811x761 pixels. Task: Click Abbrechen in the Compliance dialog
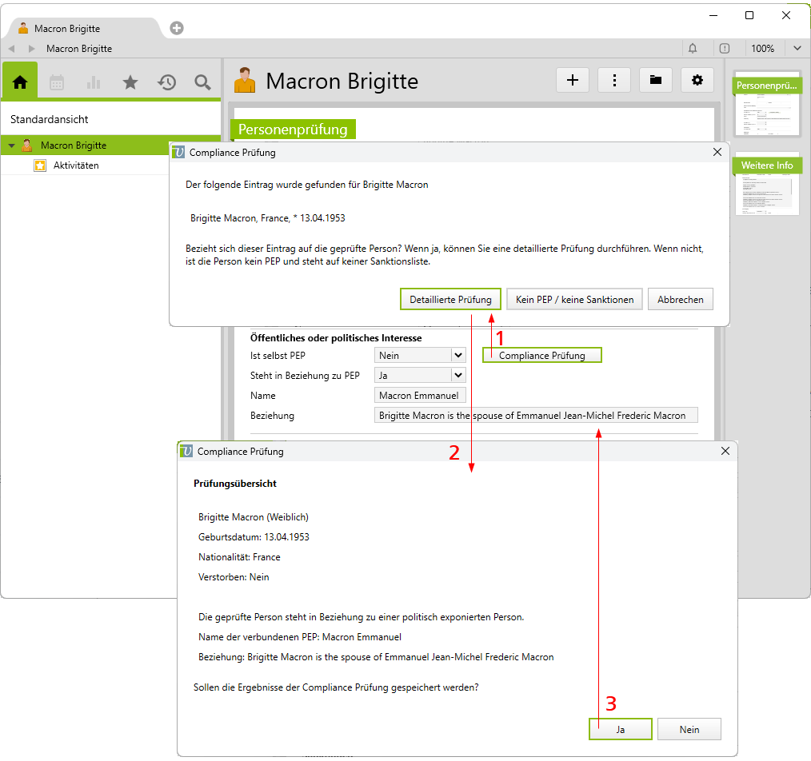(680, 299)
